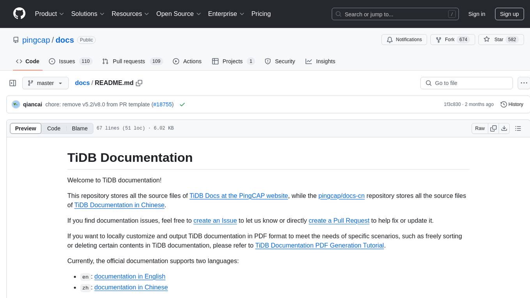Switch to the Issues tab

pos(70,61)
